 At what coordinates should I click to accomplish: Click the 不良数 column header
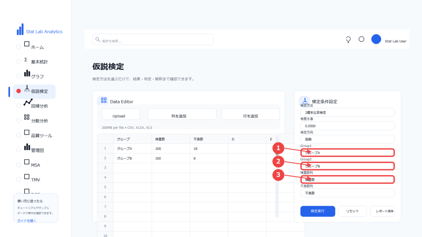[209, 139]
